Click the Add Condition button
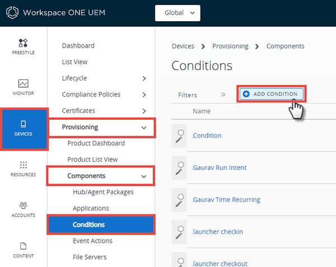Screen dimensions: 336x267 coord(272,94)
